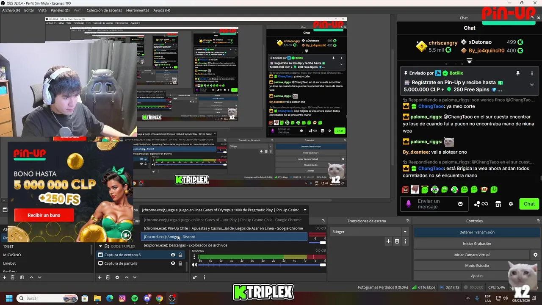Viewport: 542px width, 305px height.
Task: Open virtual camera settings gear
Action: coord(535,255)
